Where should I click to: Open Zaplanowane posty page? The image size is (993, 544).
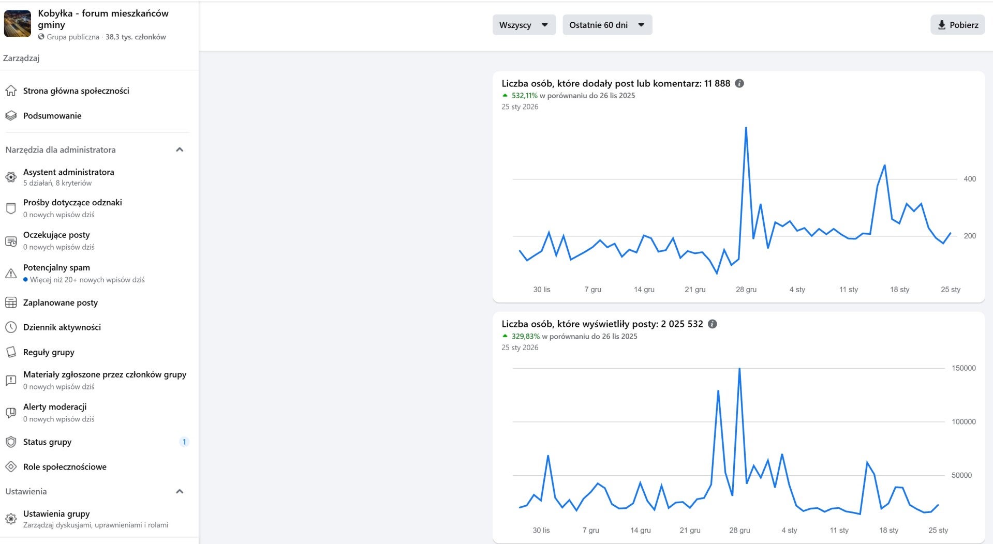(x=61, y=303)
